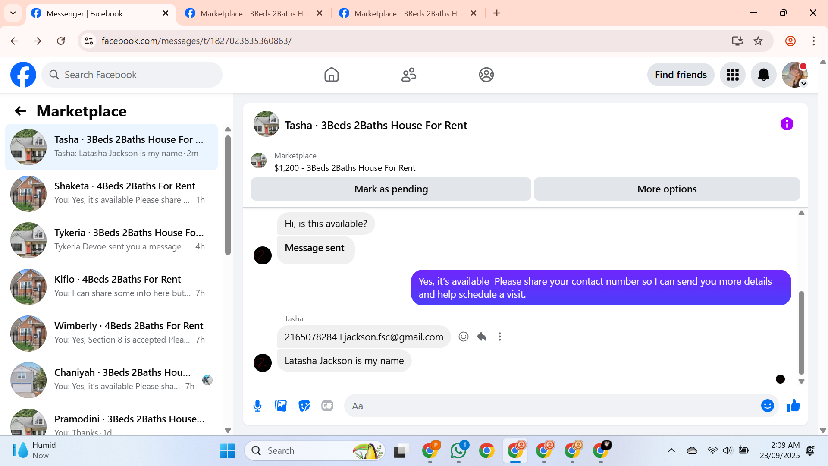This screenshot has width=828, height=466.
Task: Open More options for the listing
Action: click(667, 189)
